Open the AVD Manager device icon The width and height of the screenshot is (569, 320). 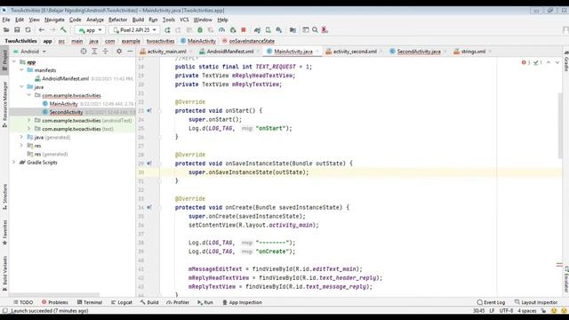point(268,30)
